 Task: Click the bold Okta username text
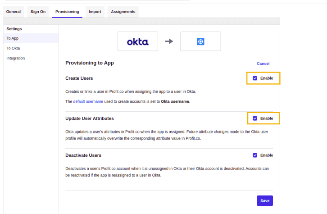[175, 101]
